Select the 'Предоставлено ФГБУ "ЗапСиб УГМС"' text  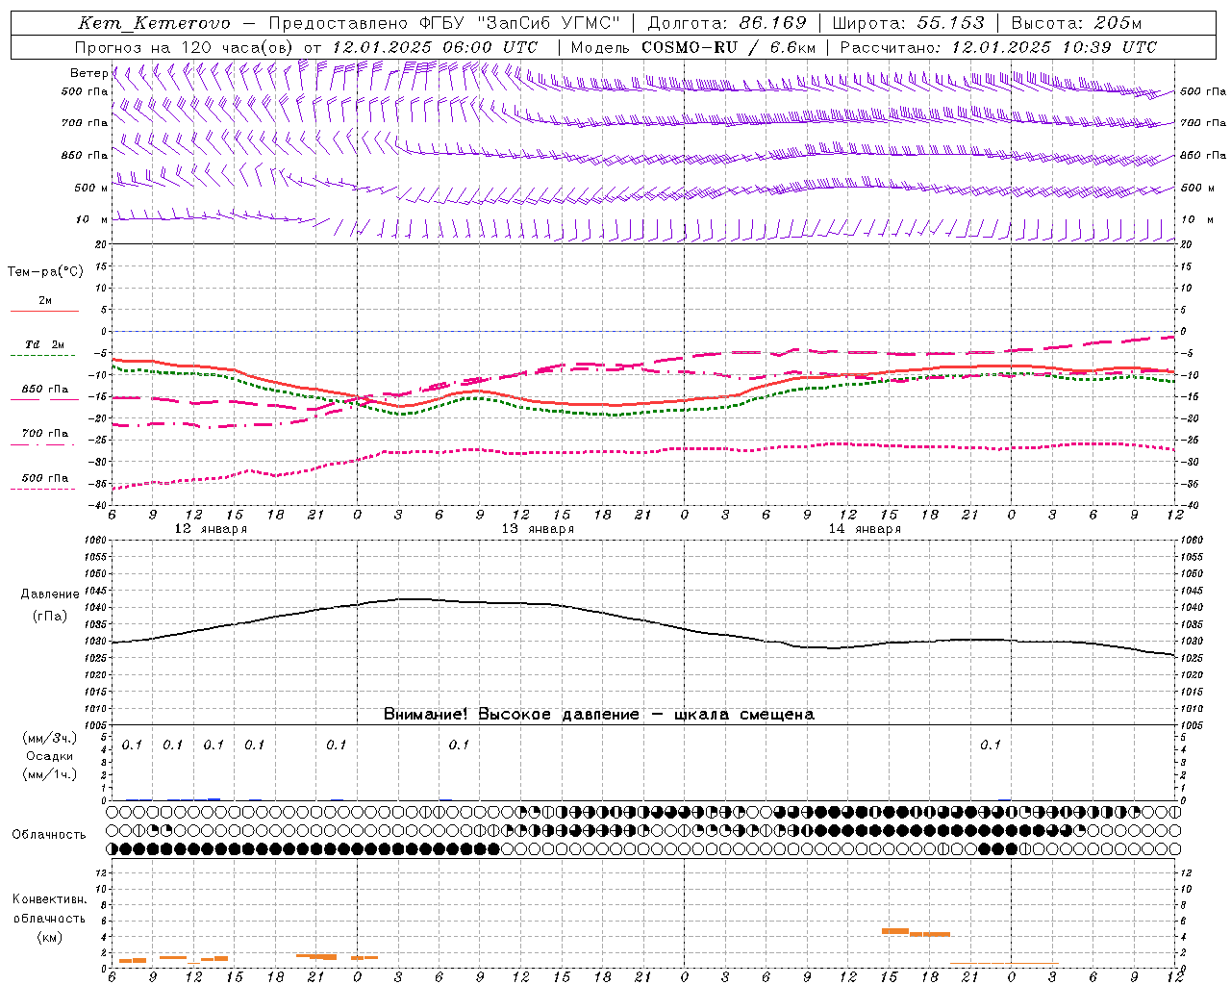point(444,23)
